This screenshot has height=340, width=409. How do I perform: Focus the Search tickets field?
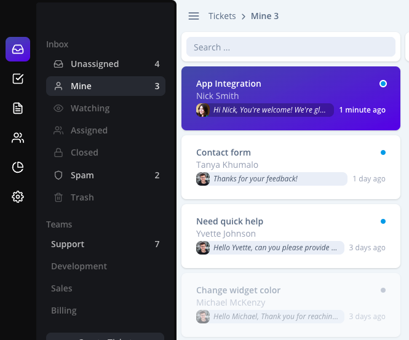[291, 47]
